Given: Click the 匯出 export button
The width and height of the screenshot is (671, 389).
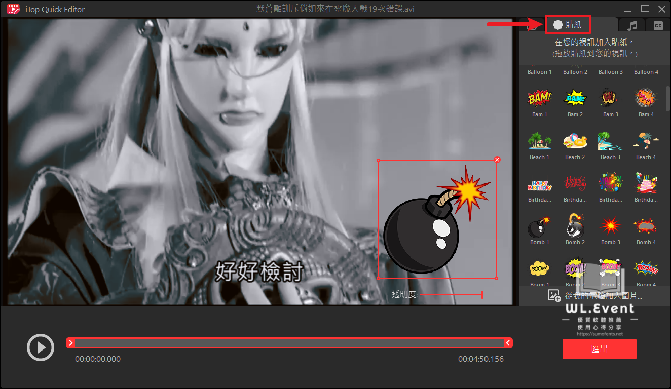Looking at the screenshot, I should pos(599,349).
